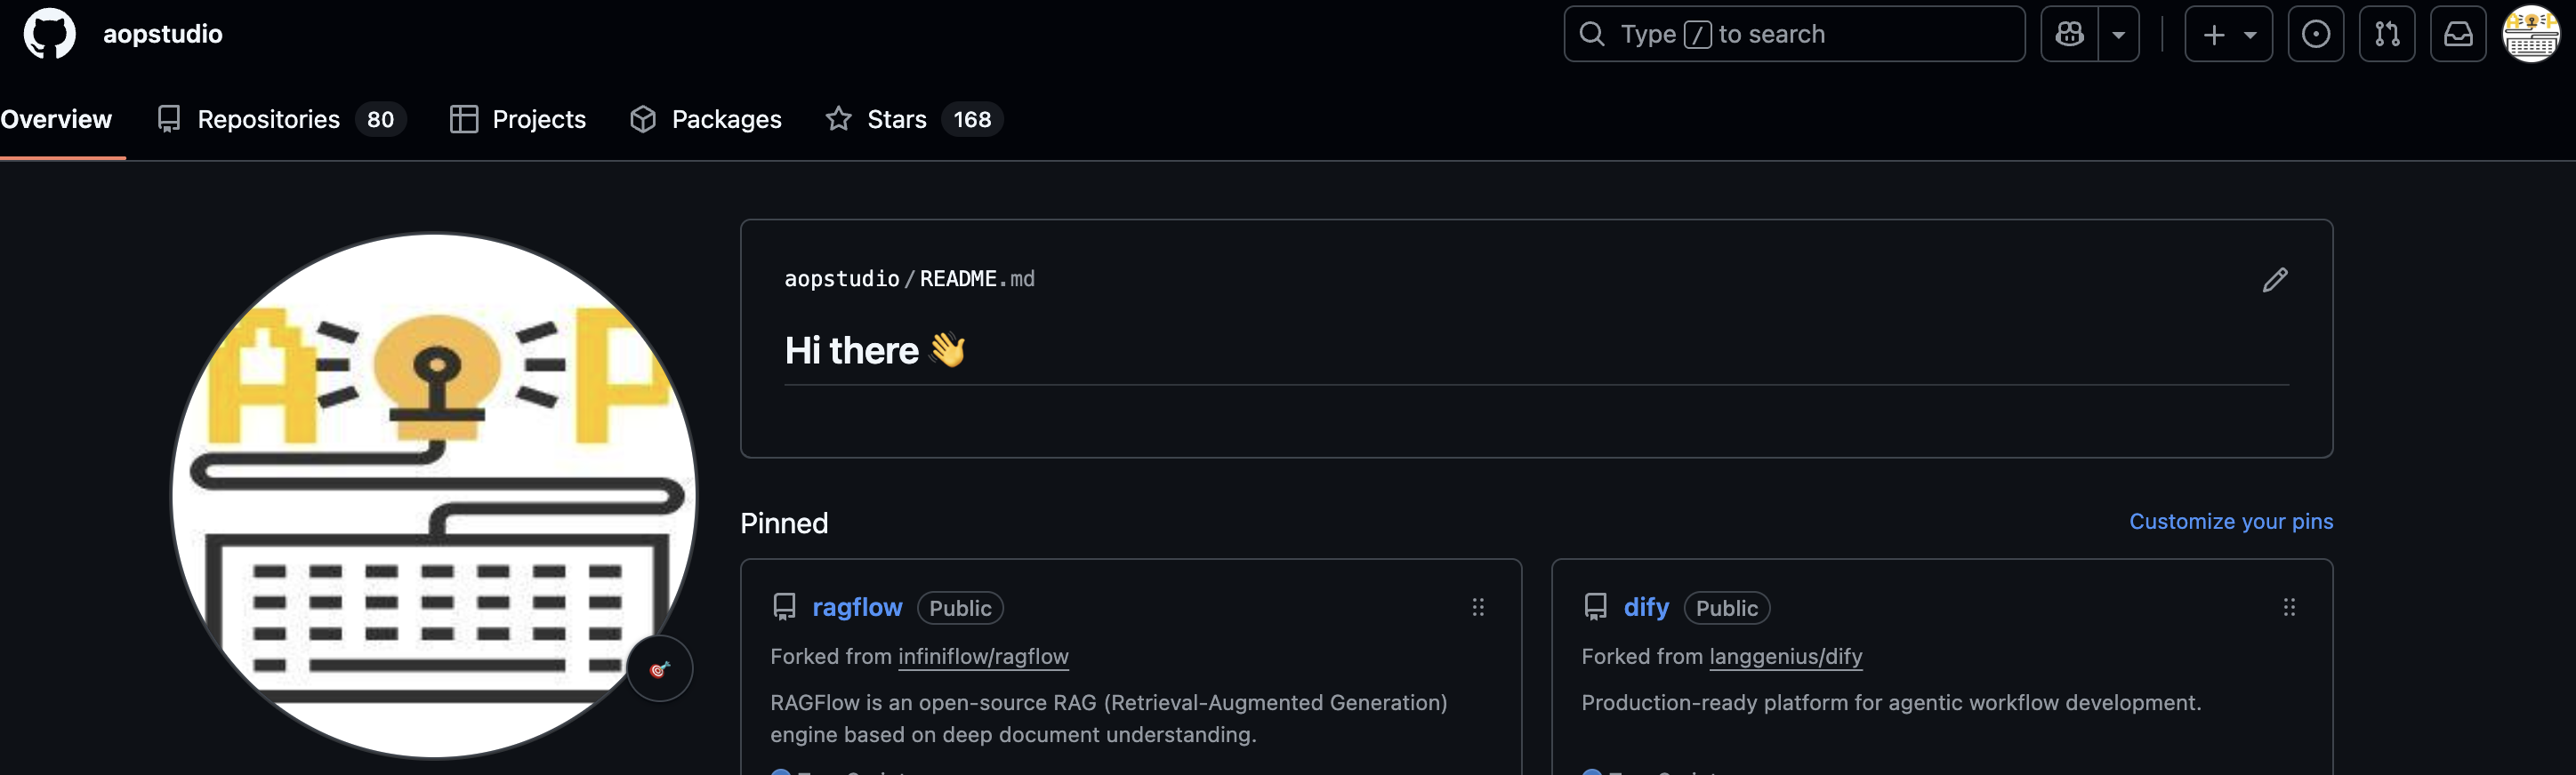Image resolution: width=2576 pixels, height=775 pixels.
Task: Grab the dify card reorder handle
Action: coord(2288,607)
